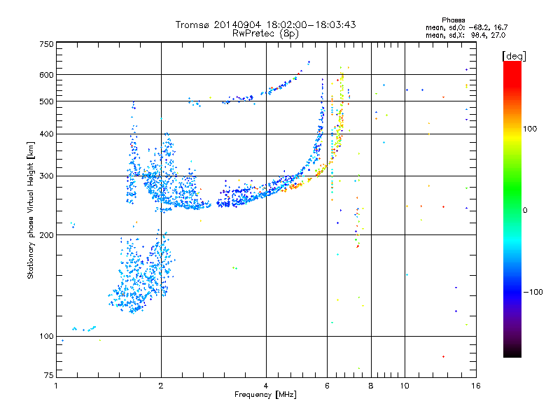Click x-axis tick label "8"

tap(371, 386)
